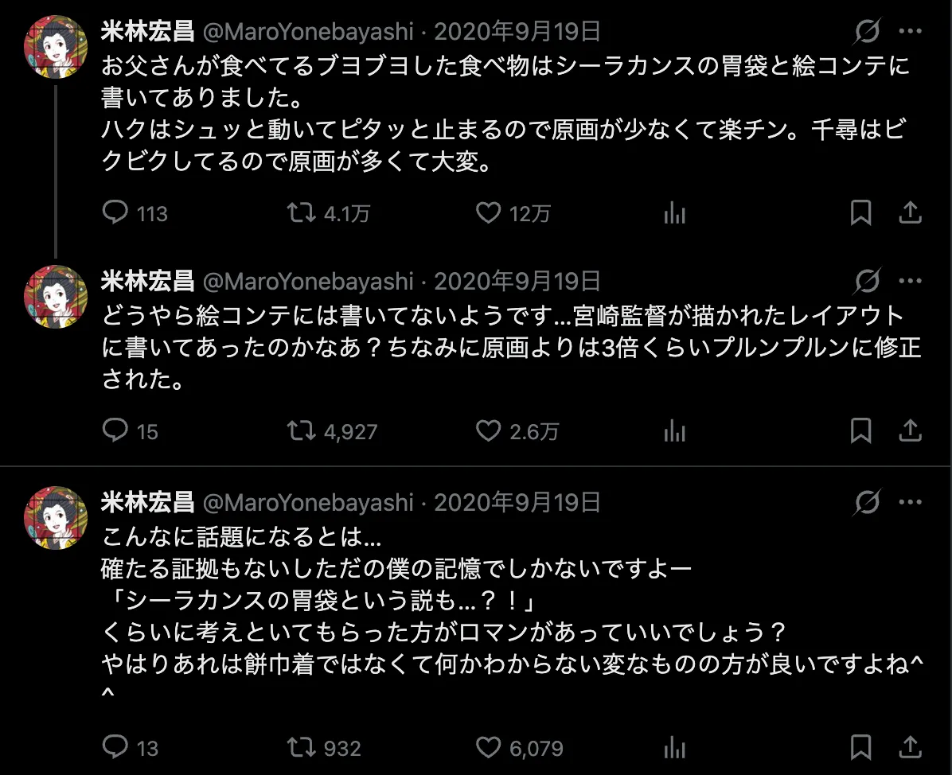Bookmark the second tweet about レイアウト

[x=860, y=430]
